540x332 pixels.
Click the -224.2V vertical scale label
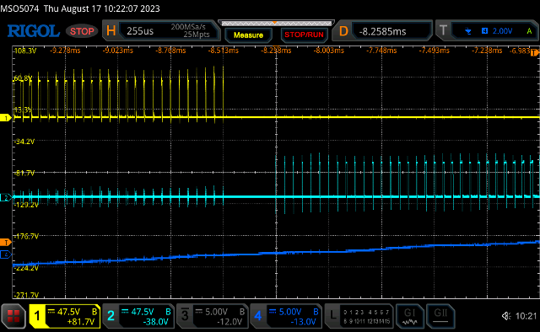point(26,268)
